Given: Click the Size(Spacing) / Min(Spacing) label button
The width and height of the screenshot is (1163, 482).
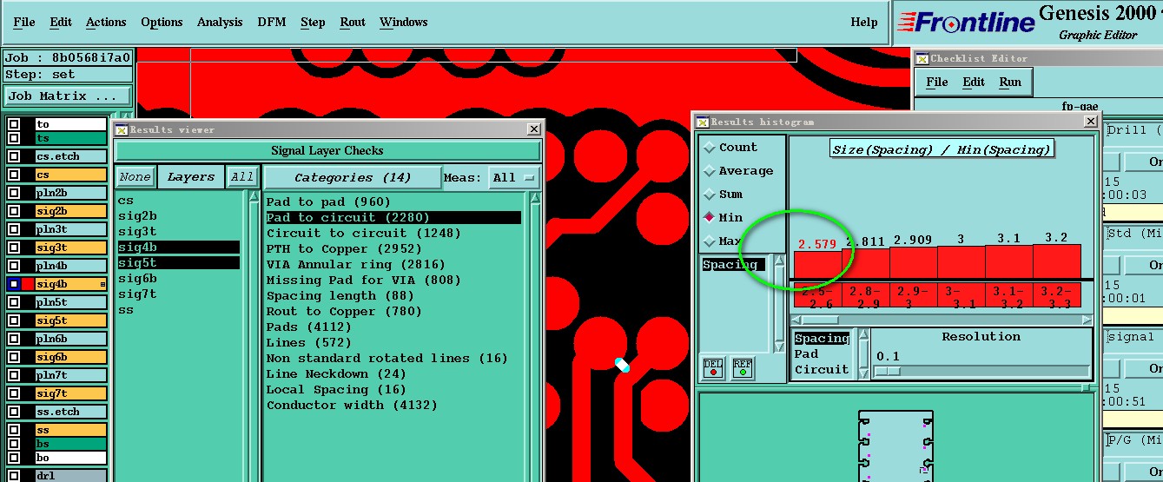Looking at the screenshot, I should click(942, 149).
